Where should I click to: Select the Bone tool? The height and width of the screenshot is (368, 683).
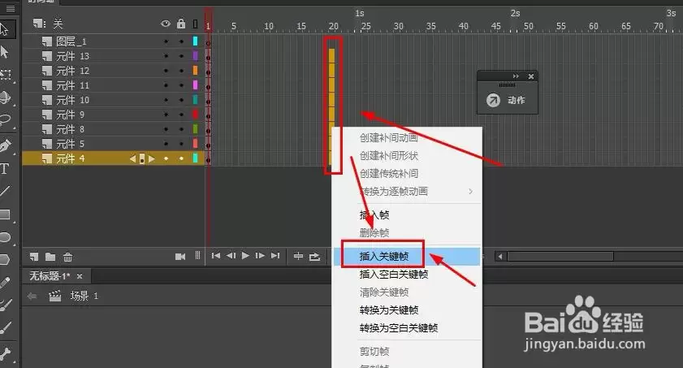(5, 353)
